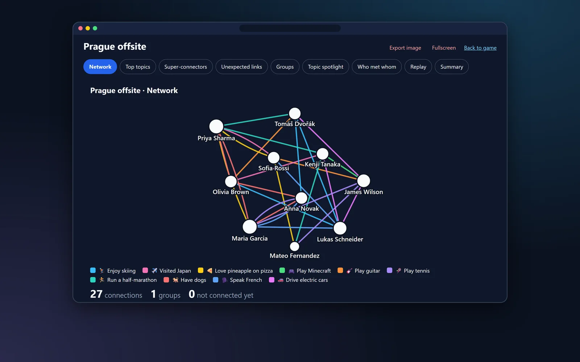Select Mateo Fernandez's node
Image resolution: width=580 pixels, height=362 pixels.
coord(295,247)
